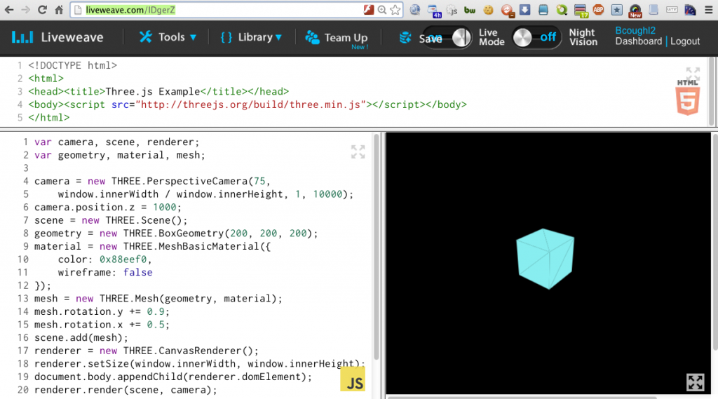Toggle the Live Mode switch
The image size is (718, 399).
[x=461, y=37]
